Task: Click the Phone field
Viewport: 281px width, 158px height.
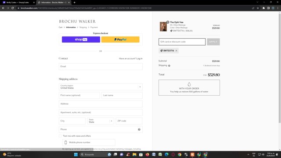Action: (101, 129)
